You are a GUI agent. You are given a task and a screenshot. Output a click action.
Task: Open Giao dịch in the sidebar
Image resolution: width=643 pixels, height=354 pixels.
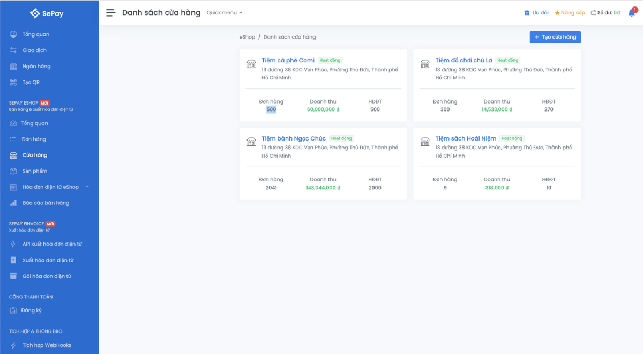pyautogui.click(x=34, y=50)
